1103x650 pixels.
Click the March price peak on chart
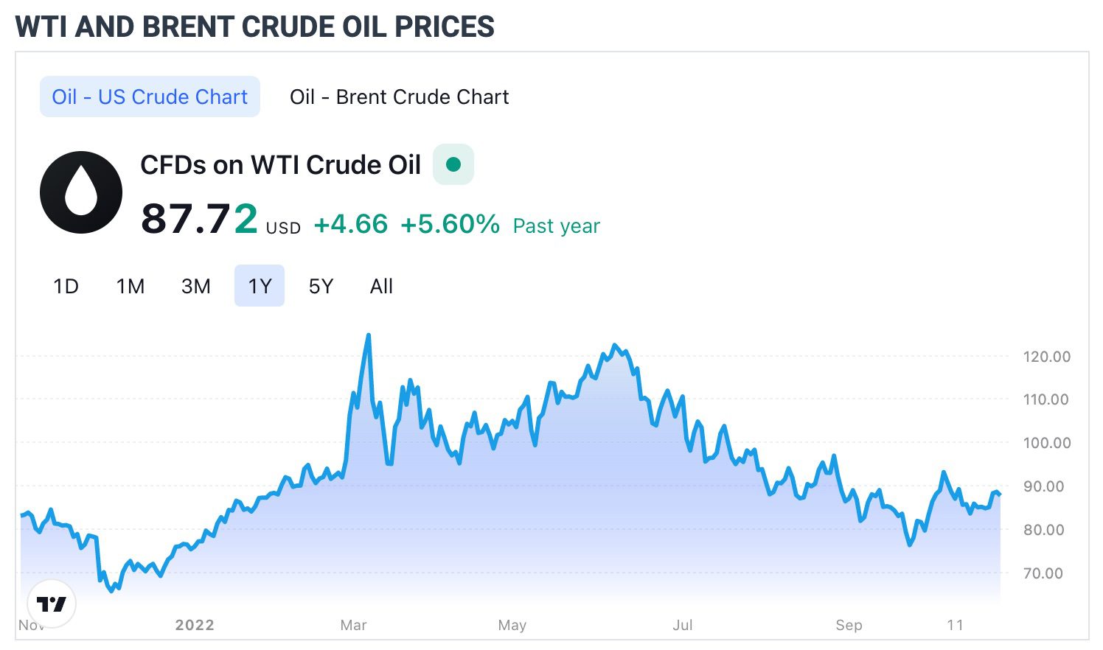[x=368, y=336]
